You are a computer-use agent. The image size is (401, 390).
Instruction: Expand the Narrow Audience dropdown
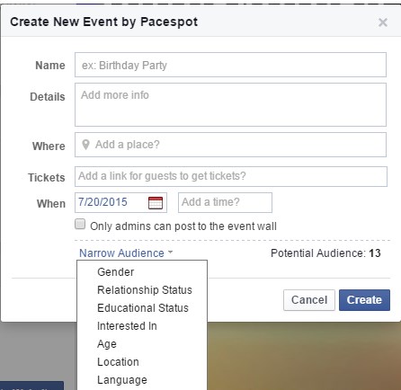(x=121, y=253)
